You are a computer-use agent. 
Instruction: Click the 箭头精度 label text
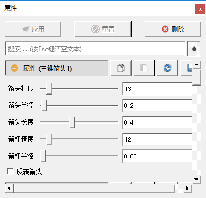pyautogui.click(x=21, y=88)
